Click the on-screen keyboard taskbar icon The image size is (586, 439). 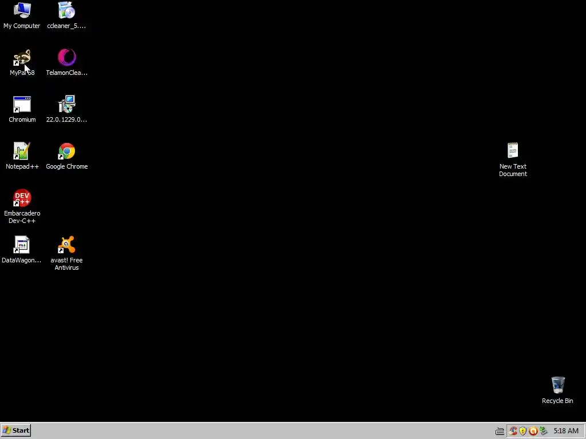pos(500,431)
